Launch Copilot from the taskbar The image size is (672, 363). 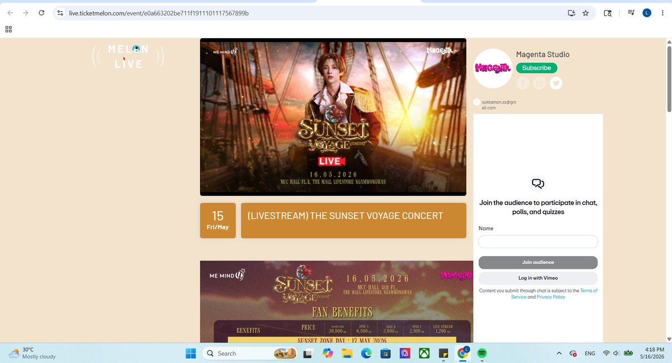pos(327,353)
